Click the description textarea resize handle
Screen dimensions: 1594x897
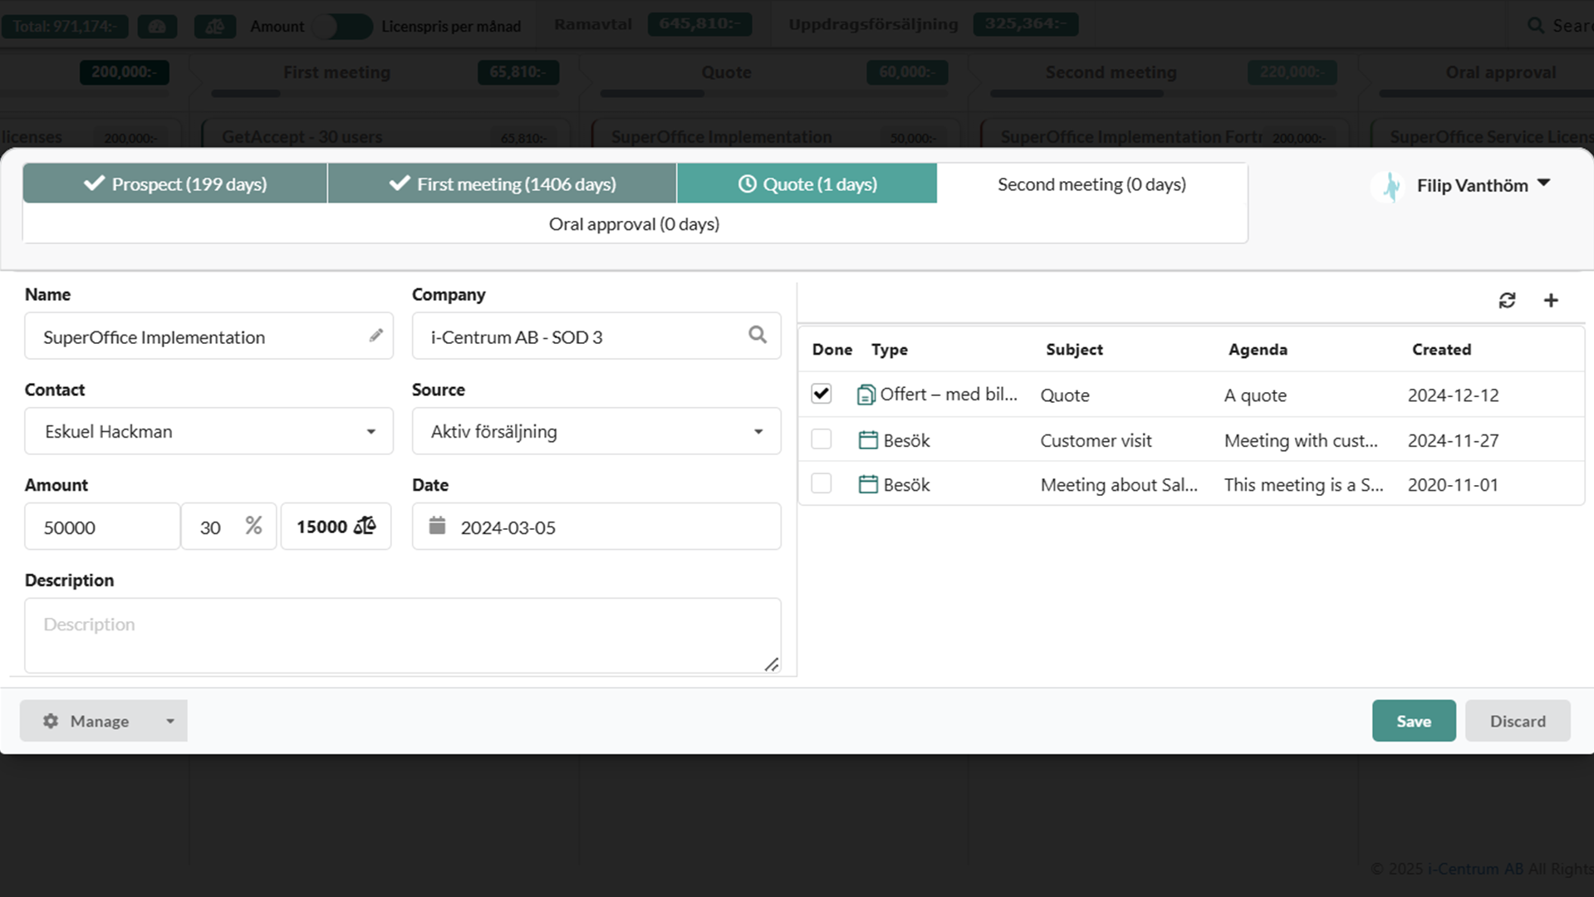pos(772,664)
